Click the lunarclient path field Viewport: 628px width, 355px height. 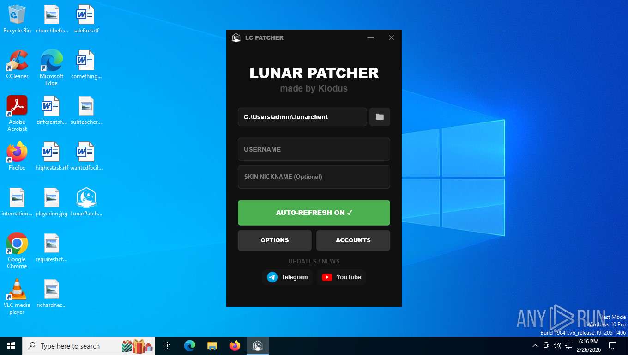(302, 117)
